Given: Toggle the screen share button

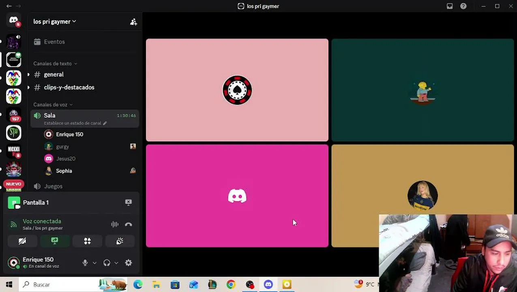Looking at the screenshot, I should (55, 241).
